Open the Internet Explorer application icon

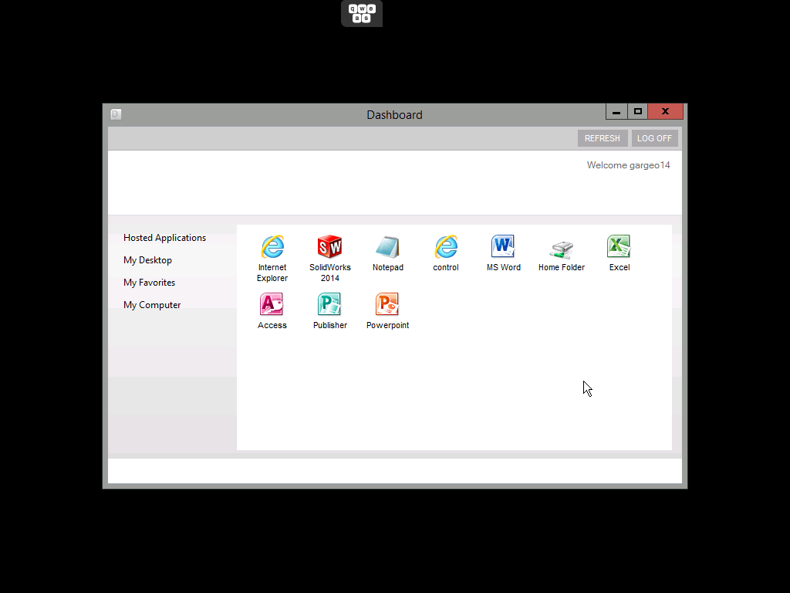272,247
